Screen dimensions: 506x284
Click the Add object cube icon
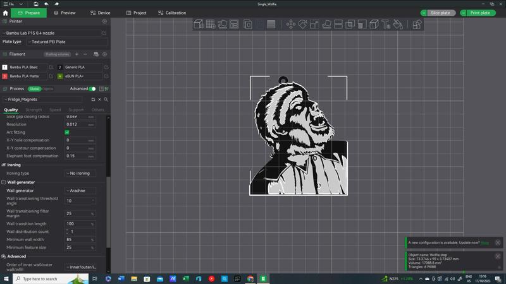coord(199,24)
